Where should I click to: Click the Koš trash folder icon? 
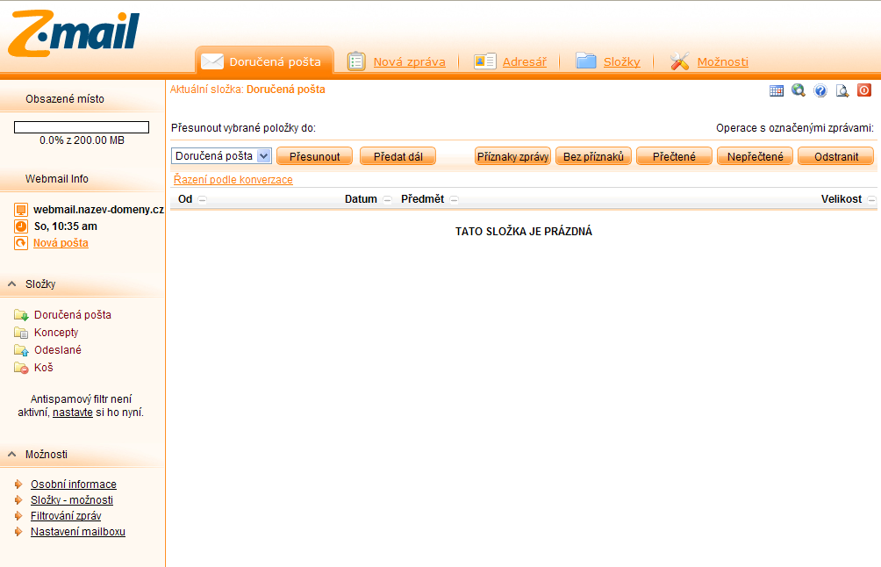tap(21, 368)
